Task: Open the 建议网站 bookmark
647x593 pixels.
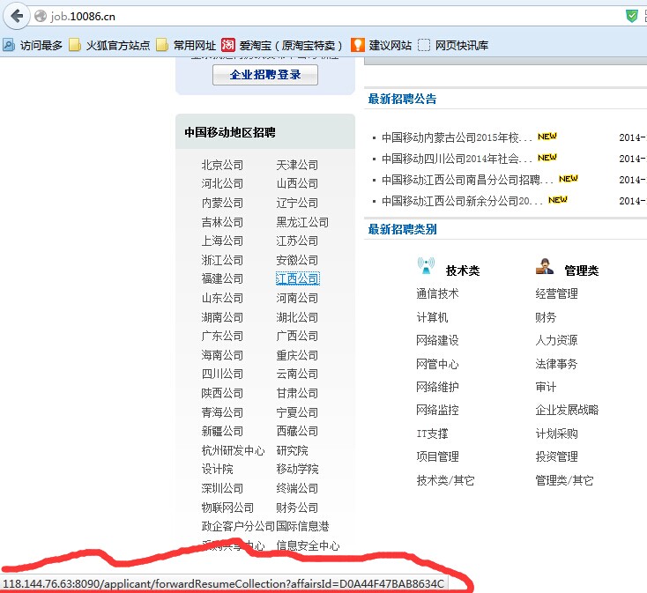Action: click(x=382, y=45)
